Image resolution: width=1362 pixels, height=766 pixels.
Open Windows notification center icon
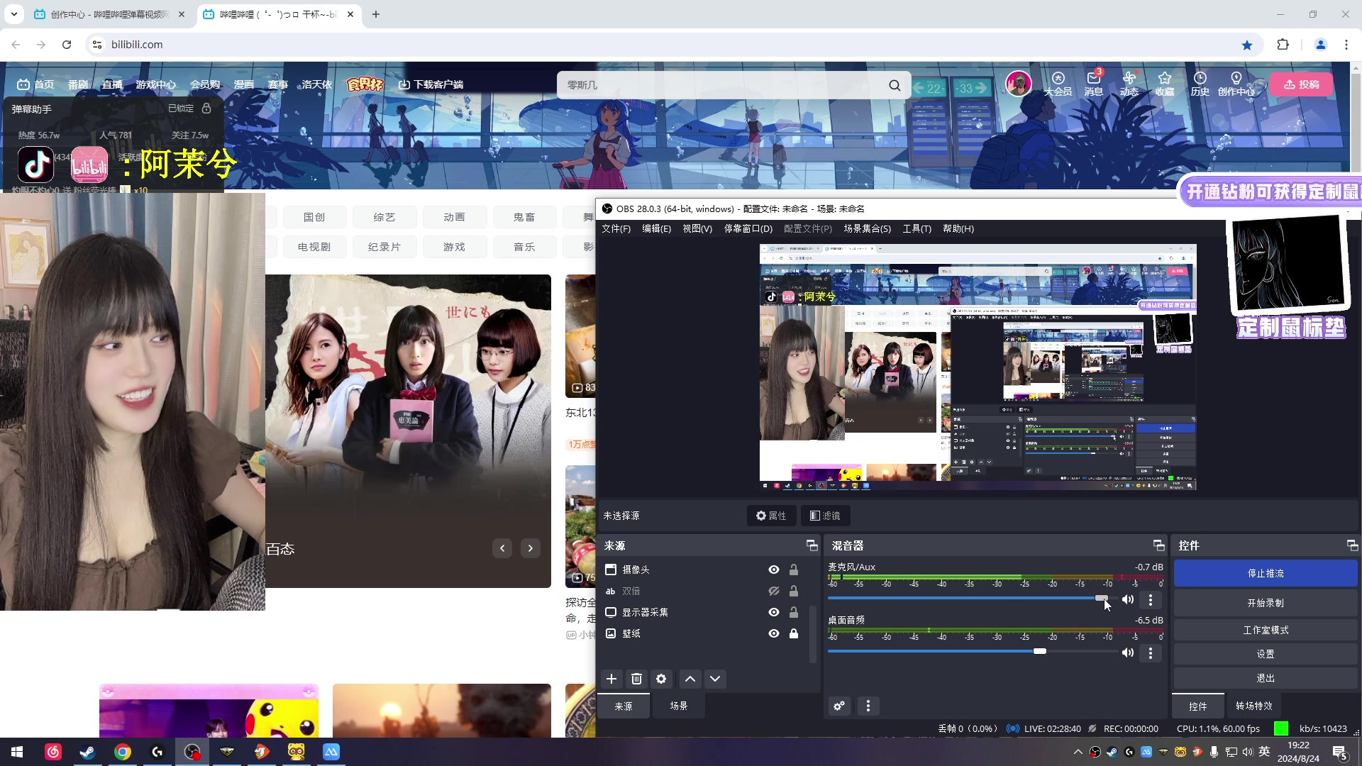(x=1340, y=752)
